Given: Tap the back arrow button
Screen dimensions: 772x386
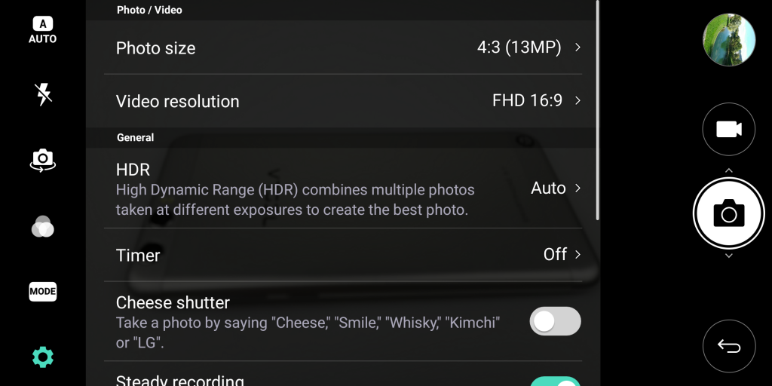Looking at the screenshot, I should pos(728,346).
